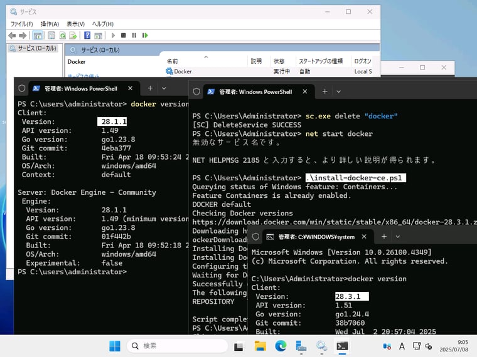Click the Refresh icon in Services toolbar
Screen dimensions: 477x357
coord(62,36)
